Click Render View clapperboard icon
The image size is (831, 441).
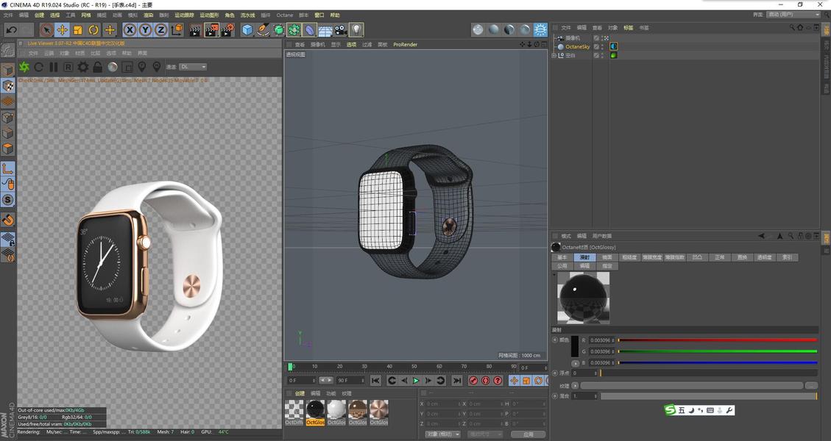click(x=195, y=29)
